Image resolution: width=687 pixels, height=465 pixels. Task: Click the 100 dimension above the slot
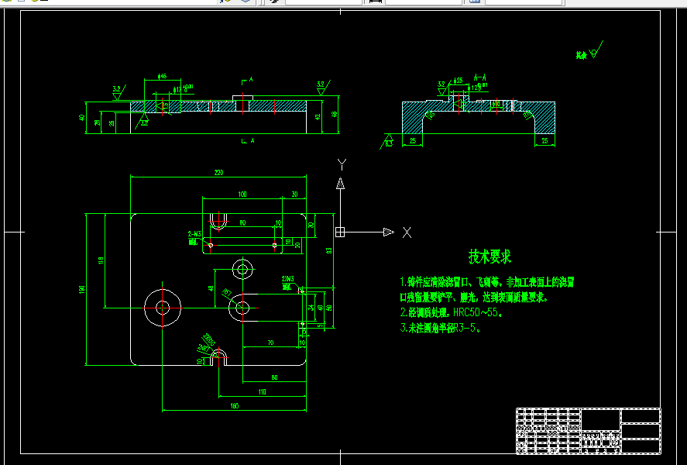click(242, 195)
